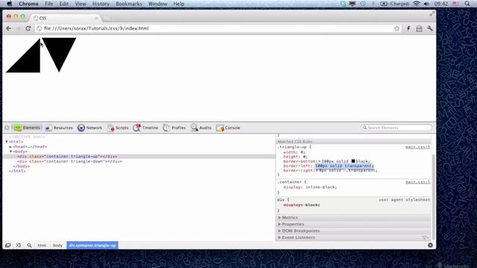Screen dimensions: 477x268
Task: Expand the border-right shorthand property
Action: 317,170
